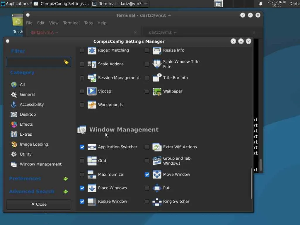The image size is (300, 225).
Task: Click the workspace switcher icon in top panel
Action: pos(218,4)
